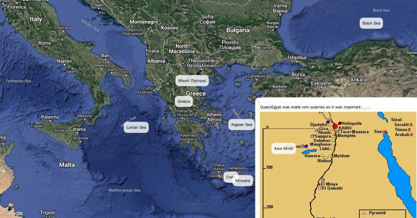Viewport: 417px width, 218px height.
Task: Select the Balıkesir city label
Action: (x=280, y=87)
